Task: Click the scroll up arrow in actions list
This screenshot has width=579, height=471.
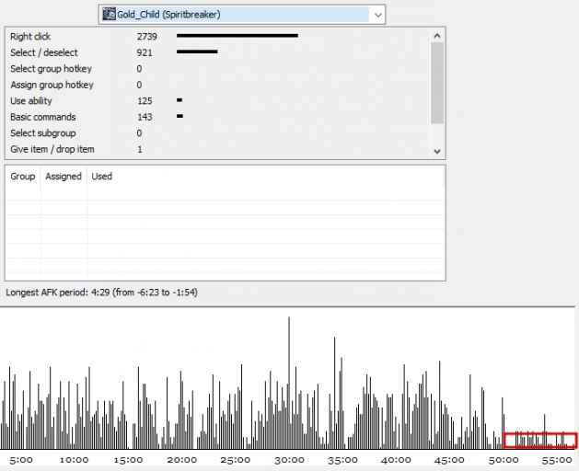Action: 437,36
